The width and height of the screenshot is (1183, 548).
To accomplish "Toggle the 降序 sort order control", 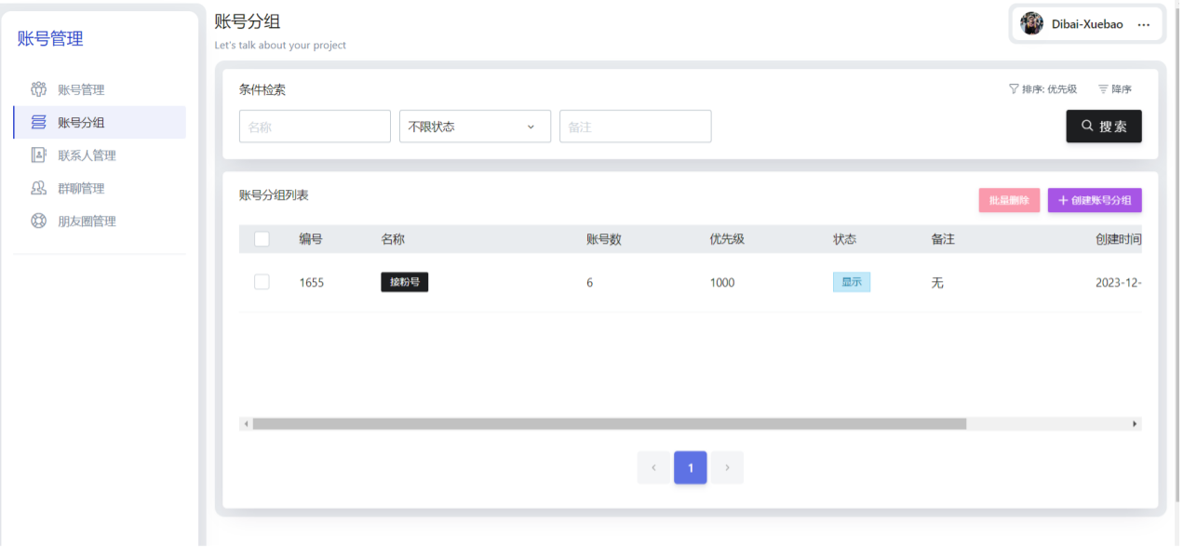I will point(1115,89).
